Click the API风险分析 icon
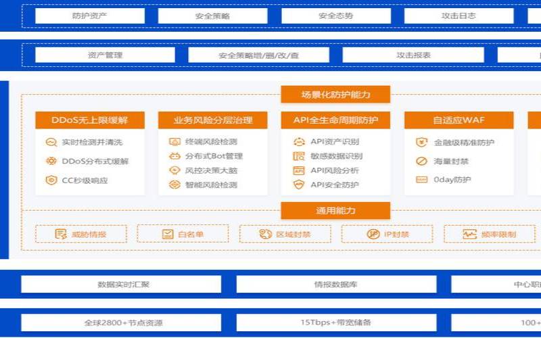This screenshot has height=338, width=541. (299, 170)
